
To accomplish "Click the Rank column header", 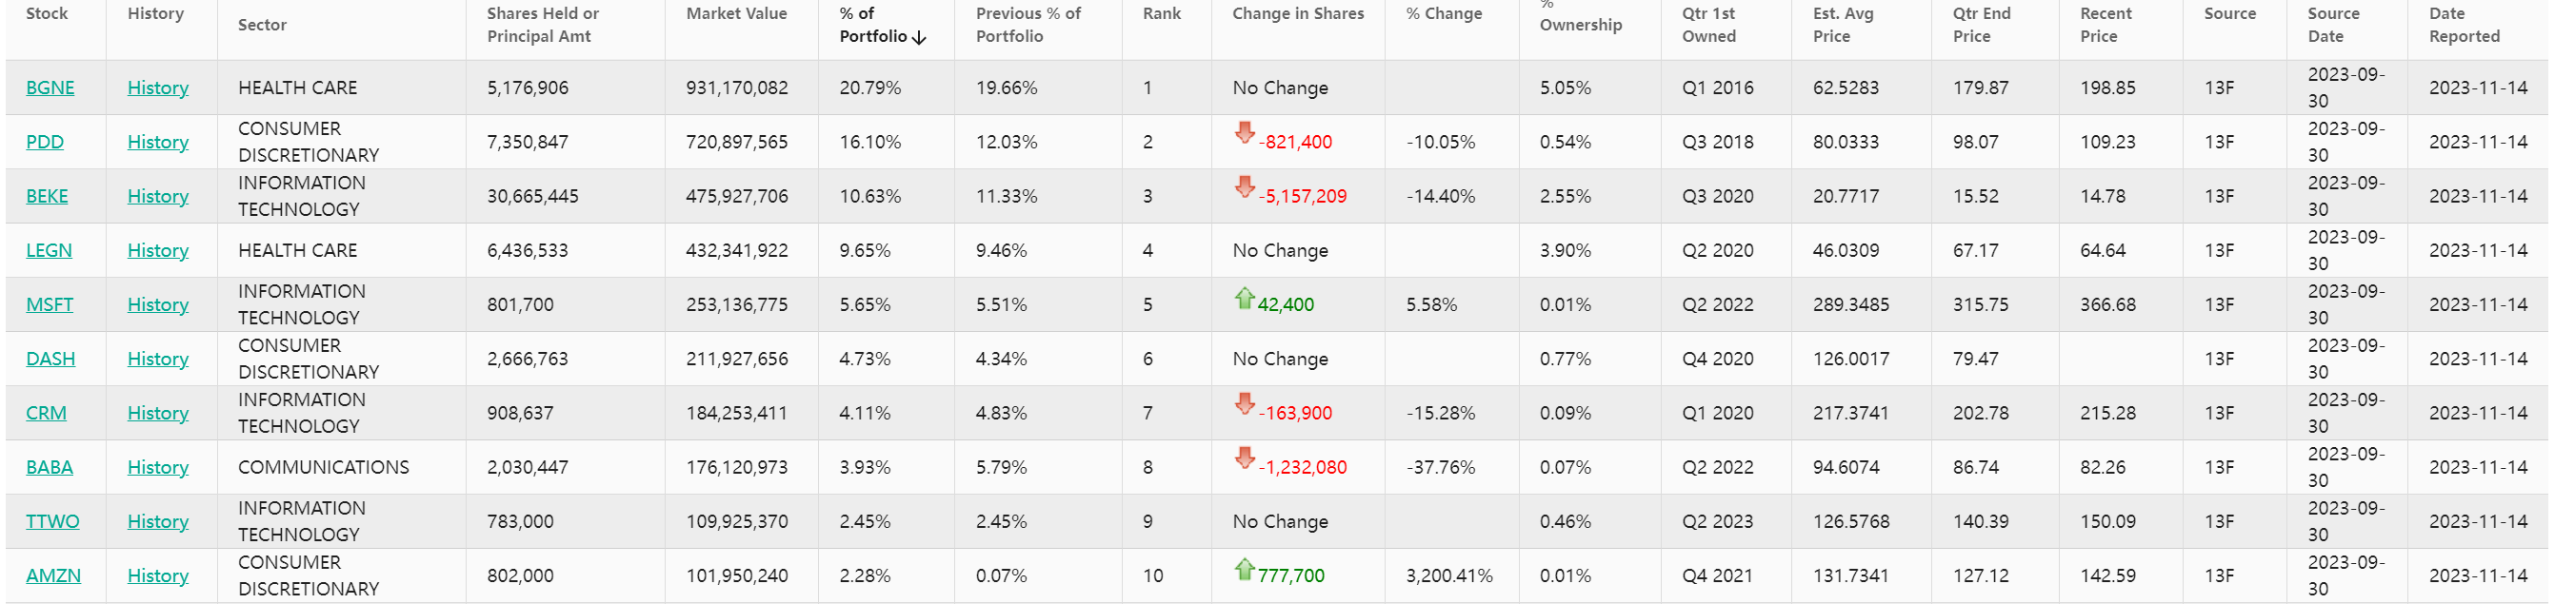I will click(1162, 14).
